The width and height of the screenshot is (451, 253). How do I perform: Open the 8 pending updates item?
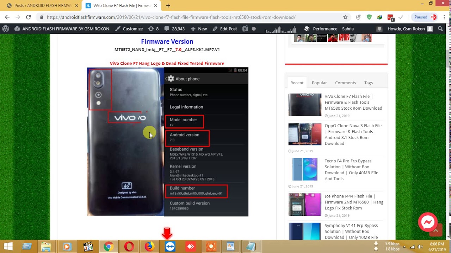tap(153, 29)
